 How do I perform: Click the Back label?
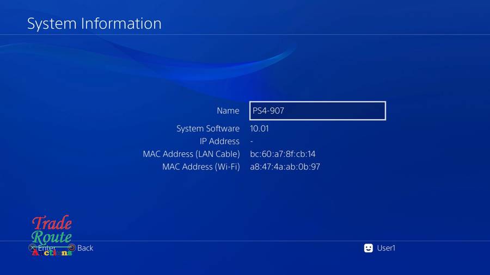(85, 248)
